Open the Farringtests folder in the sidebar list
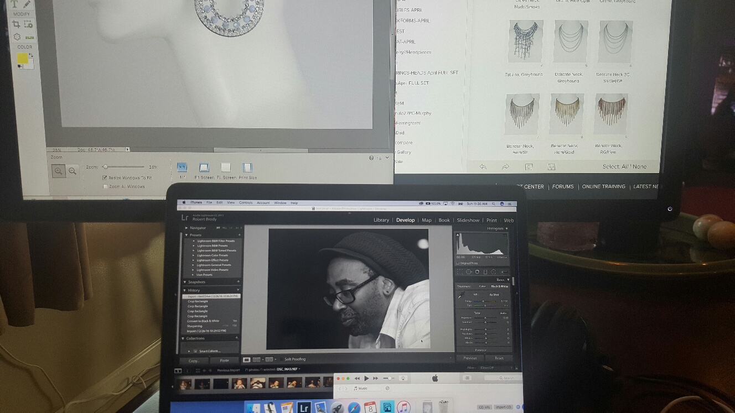 pos(408,123)
